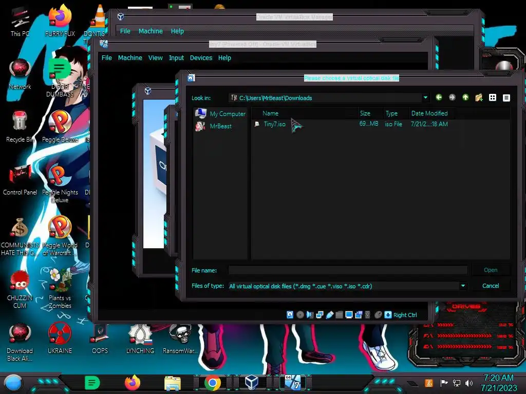Open View menu in Tiny7 VM window
This screenshot has height=394, width=526.
155,57
